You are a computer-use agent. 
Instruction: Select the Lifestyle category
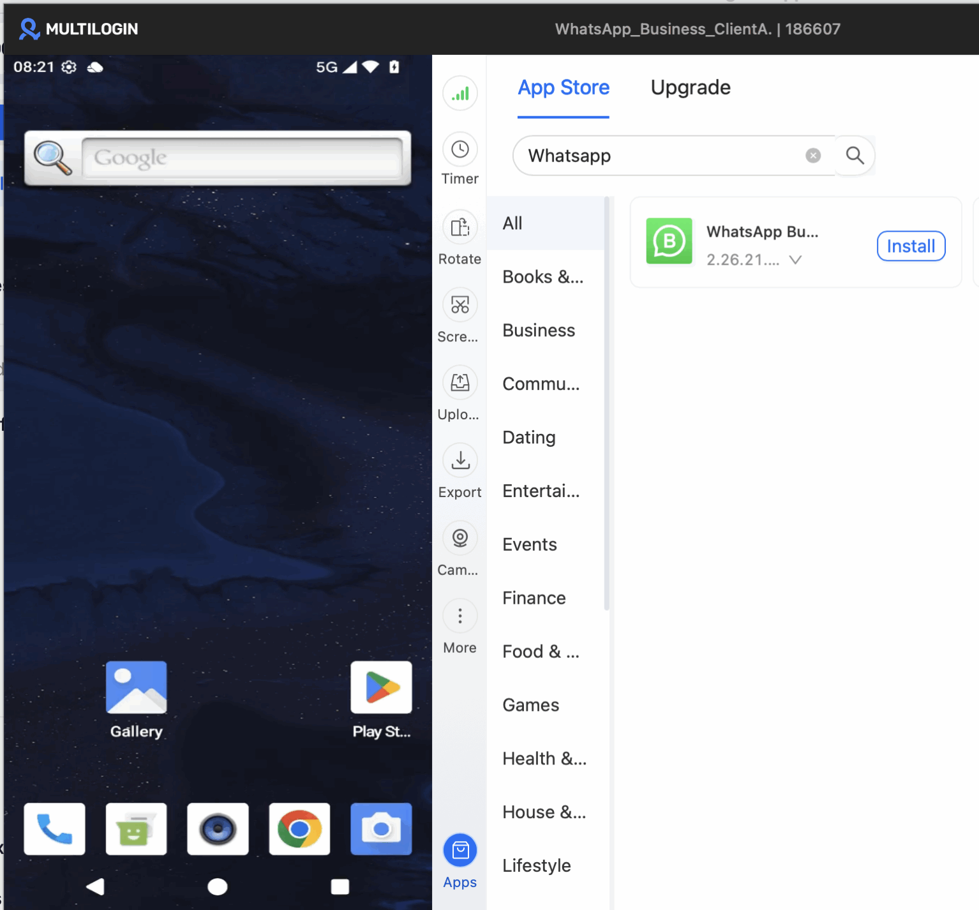click(x=545, y=866)
